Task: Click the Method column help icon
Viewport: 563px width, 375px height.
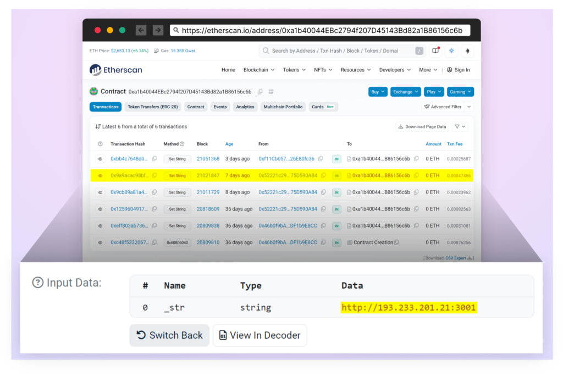Action: (182, 144)
